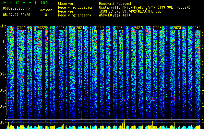
Task: Click the 0.8 frequency axis label
Action: click(x=3, y=90)
